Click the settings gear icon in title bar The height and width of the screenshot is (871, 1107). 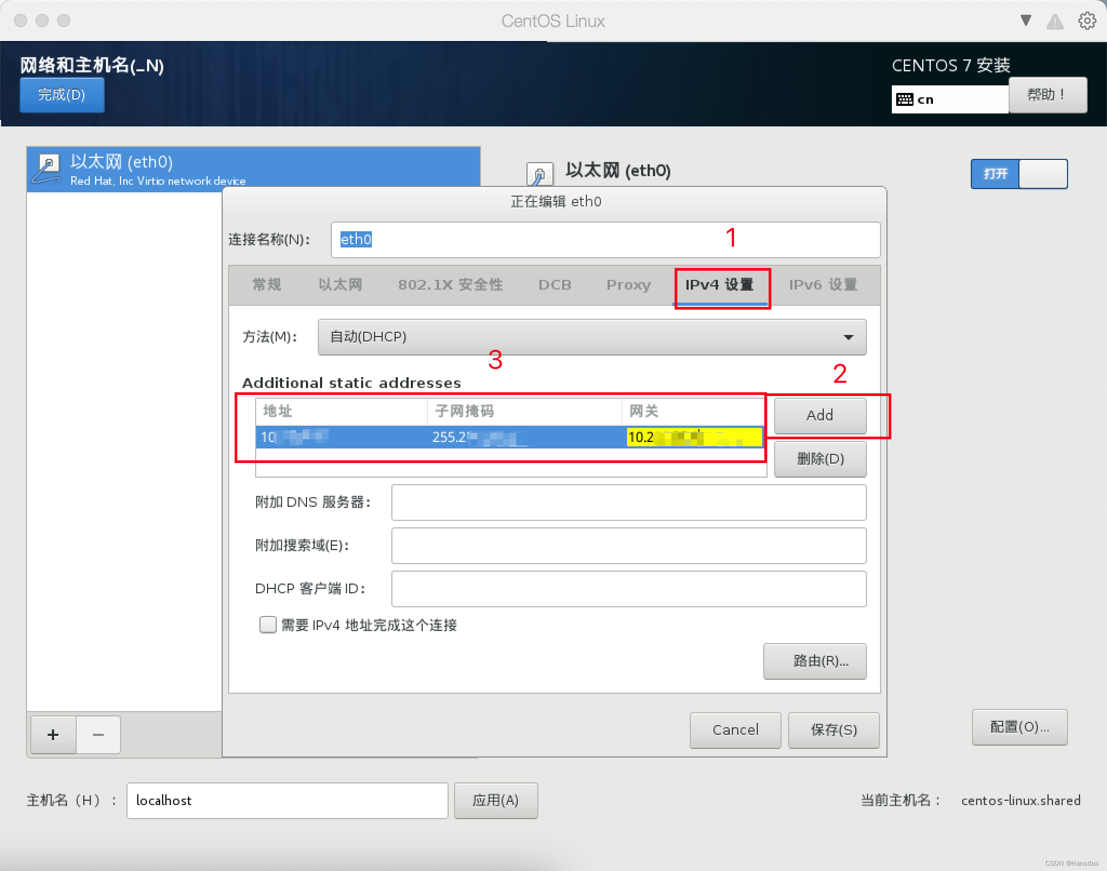(x=1087, y=21)
